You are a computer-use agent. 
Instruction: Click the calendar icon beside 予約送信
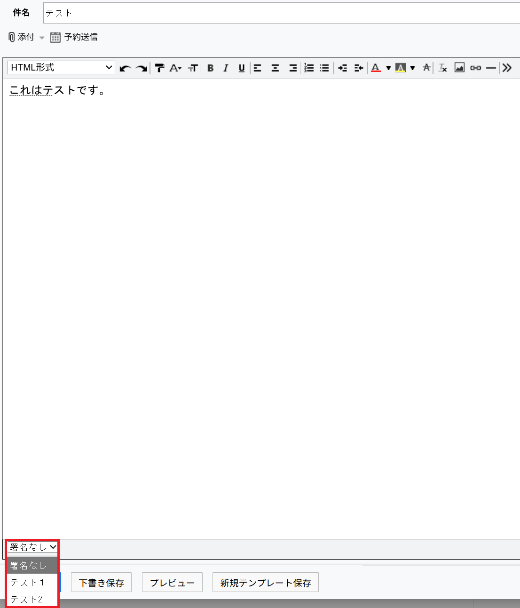coord(55,37)
